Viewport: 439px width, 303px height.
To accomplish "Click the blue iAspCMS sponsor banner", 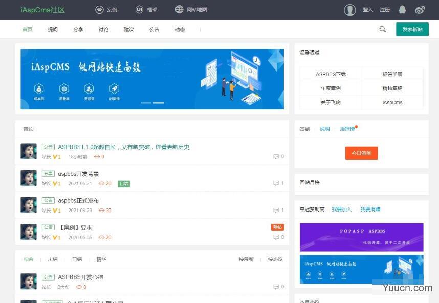I will [361, 269].
